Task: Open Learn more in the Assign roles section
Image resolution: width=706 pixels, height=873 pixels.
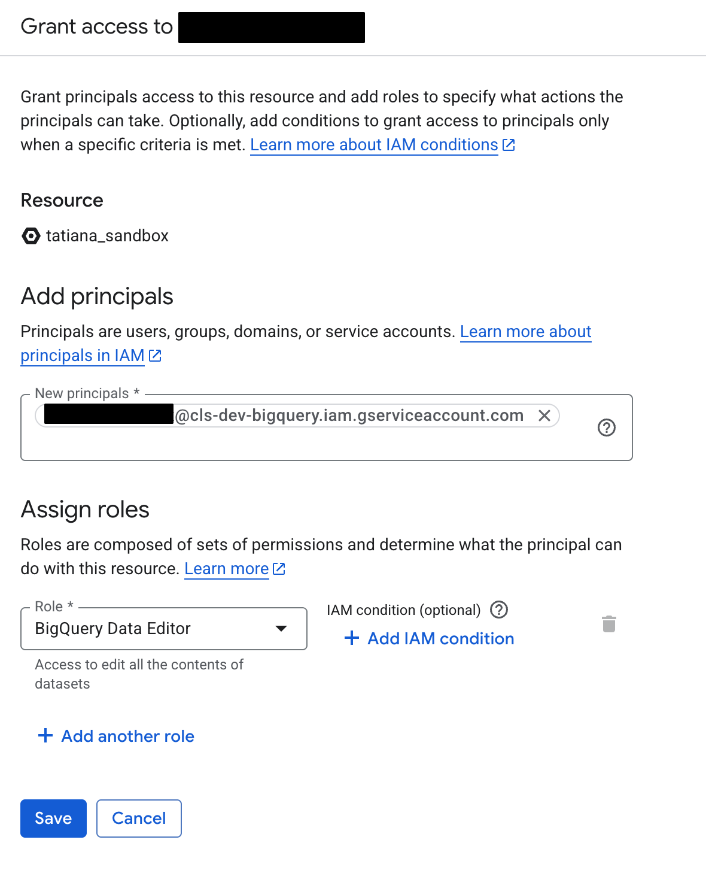Action: [226, 569]
